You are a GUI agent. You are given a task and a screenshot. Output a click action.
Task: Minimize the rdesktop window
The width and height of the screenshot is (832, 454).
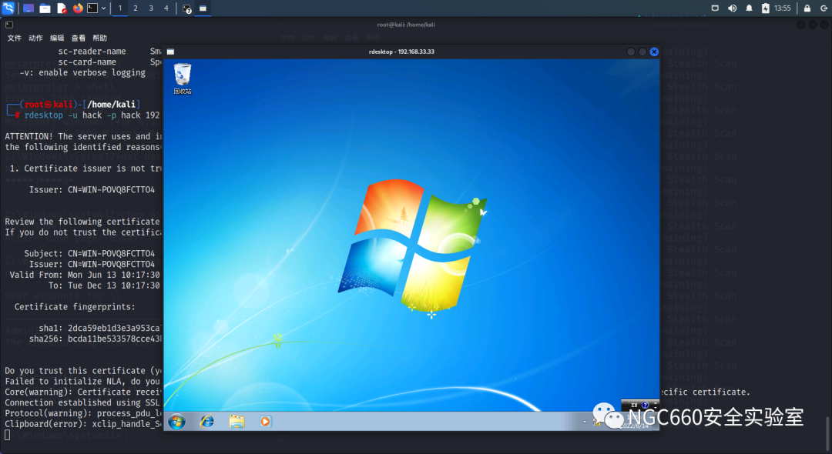pyautogui.click(x=631, y=52)
